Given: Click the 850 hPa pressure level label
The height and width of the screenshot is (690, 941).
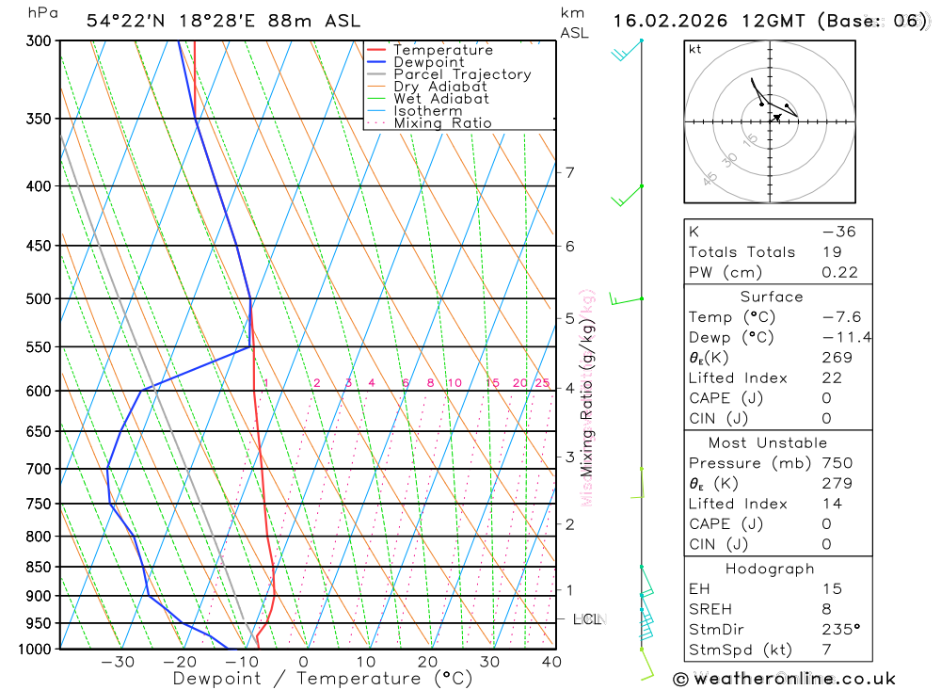Looking at the screenshot, I should 39,567.
